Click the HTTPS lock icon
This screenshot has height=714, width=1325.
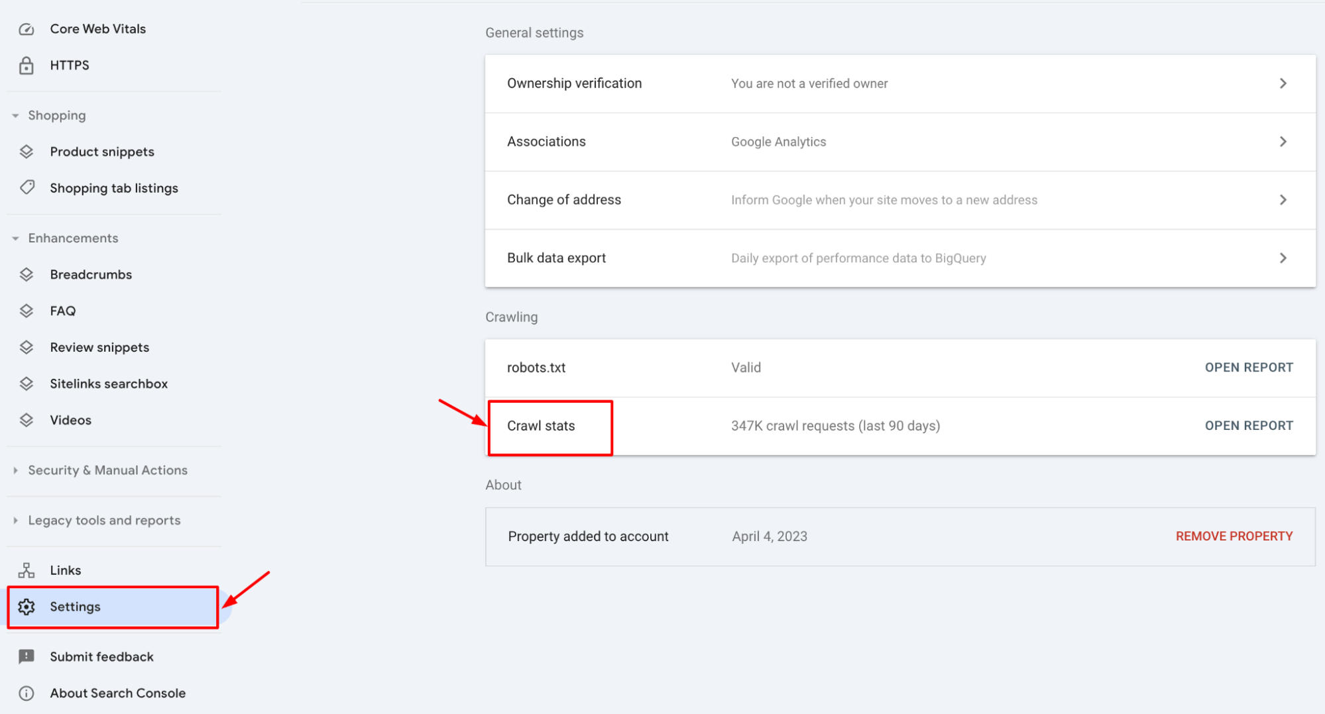(27, 66)
